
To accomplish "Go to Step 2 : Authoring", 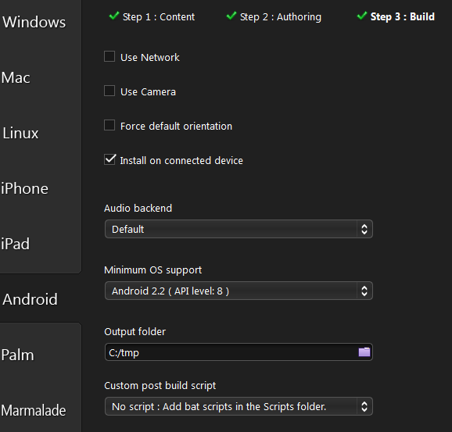I will (x=281, y=17).
